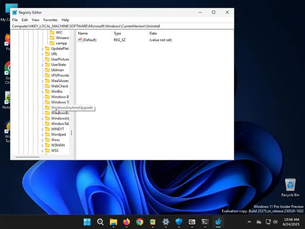The image size is (305, 229).
Task: Select the Winaero folder icon
Action: pos(52,38)
